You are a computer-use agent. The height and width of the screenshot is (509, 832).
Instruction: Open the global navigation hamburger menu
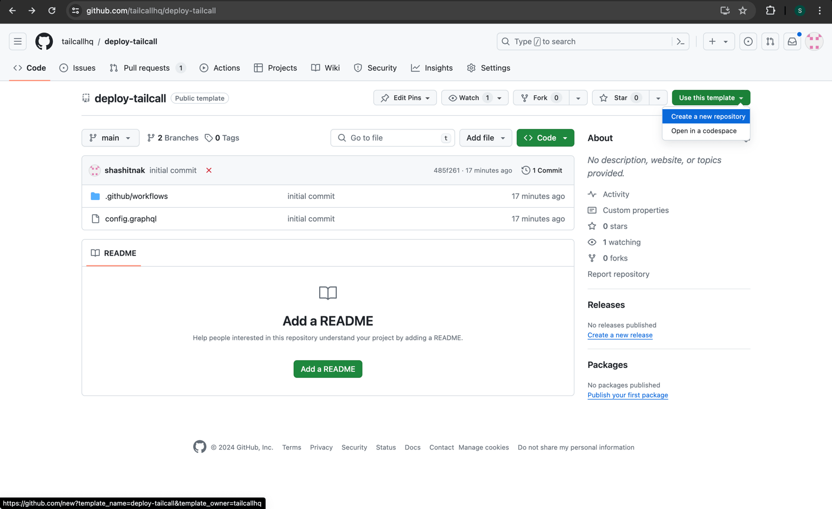click(18, 41)
